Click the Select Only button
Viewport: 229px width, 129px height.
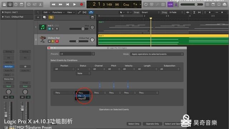(134, 124)
